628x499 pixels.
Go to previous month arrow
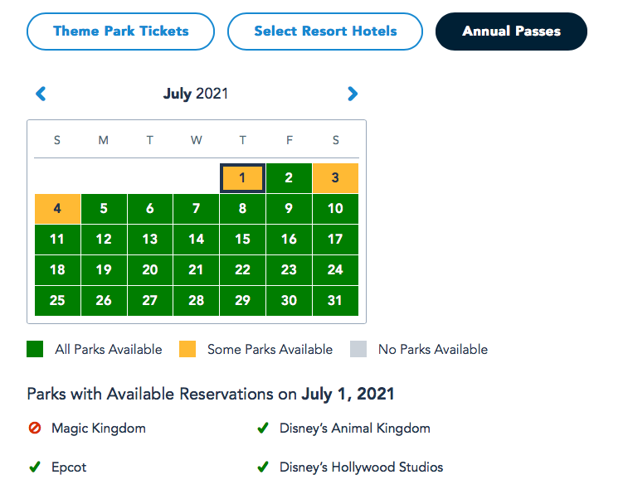tap(41, 94)
